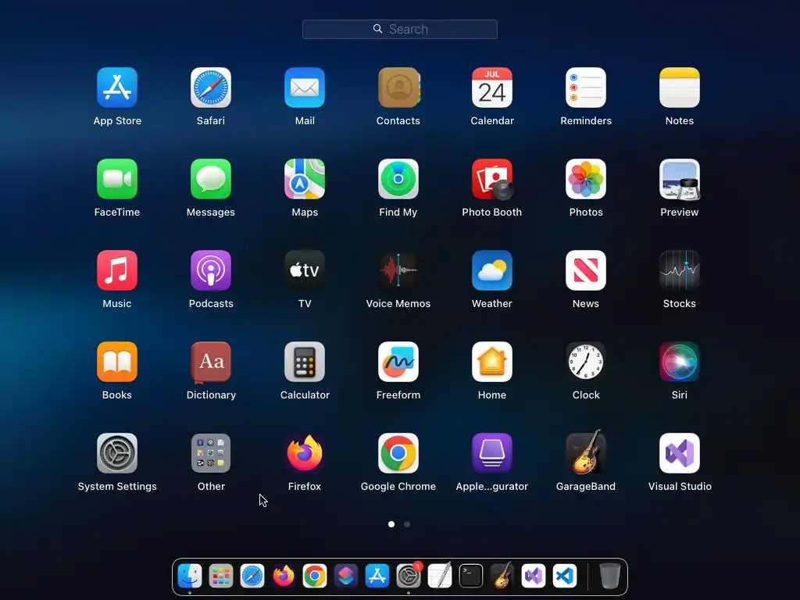The width and height of the screenshot is (800, 600).
Task: Open Visual Studio from Launchpad grid
Action: tap(680, 453)
